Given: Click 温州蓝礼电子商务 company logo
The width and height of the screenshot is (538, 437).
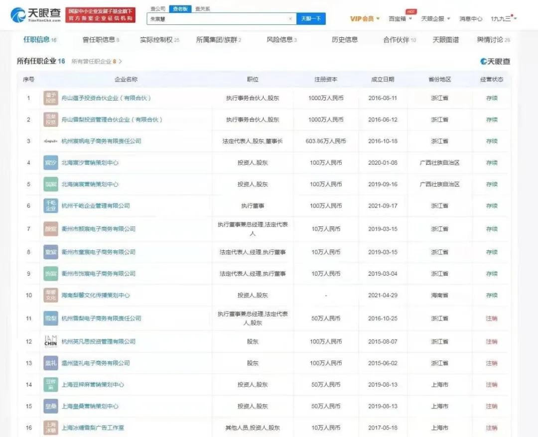Looking at the screenshot, I should pos(50,363).
